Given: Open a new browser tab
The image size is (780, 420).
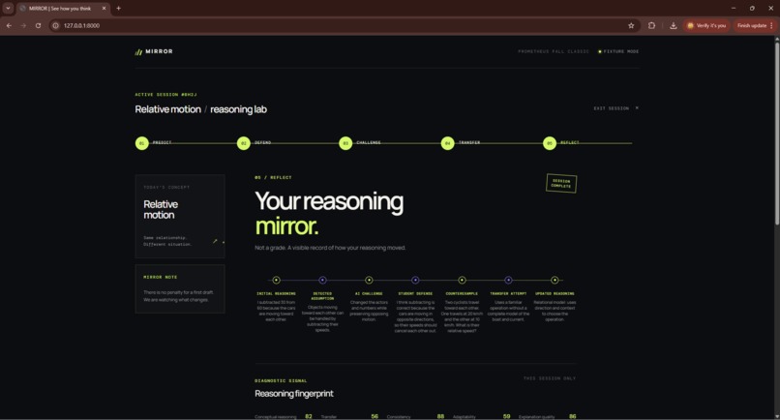Looking at the screenshot, I should (118, 8).
